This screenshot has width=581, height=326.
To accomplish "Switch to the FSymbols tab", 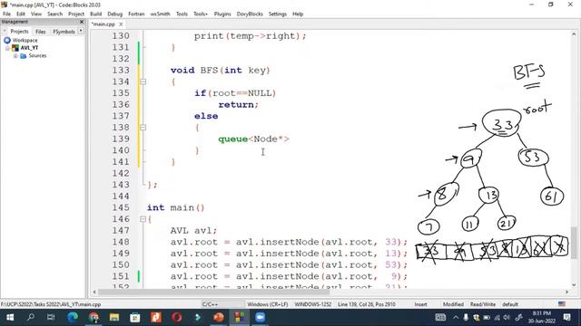I will 64,32.
